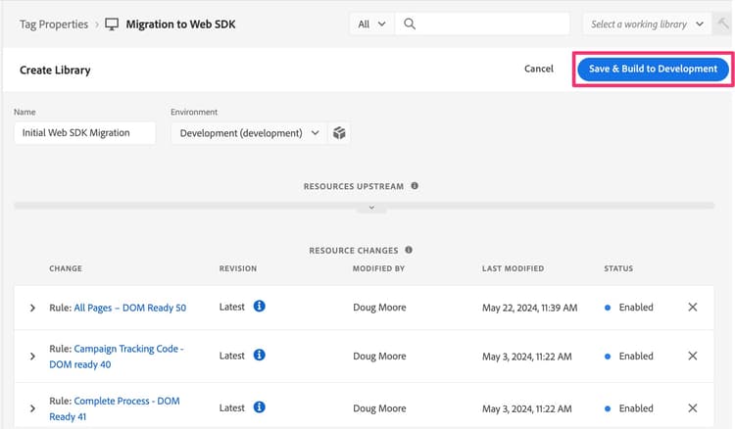The width and height of the screenshot is (735, 429).
Task: Click Save & Build to Development
Action: 653,69
